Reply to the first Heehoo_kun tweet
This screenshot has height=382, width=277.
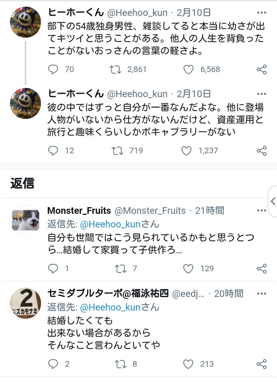(x=53, y=69)
